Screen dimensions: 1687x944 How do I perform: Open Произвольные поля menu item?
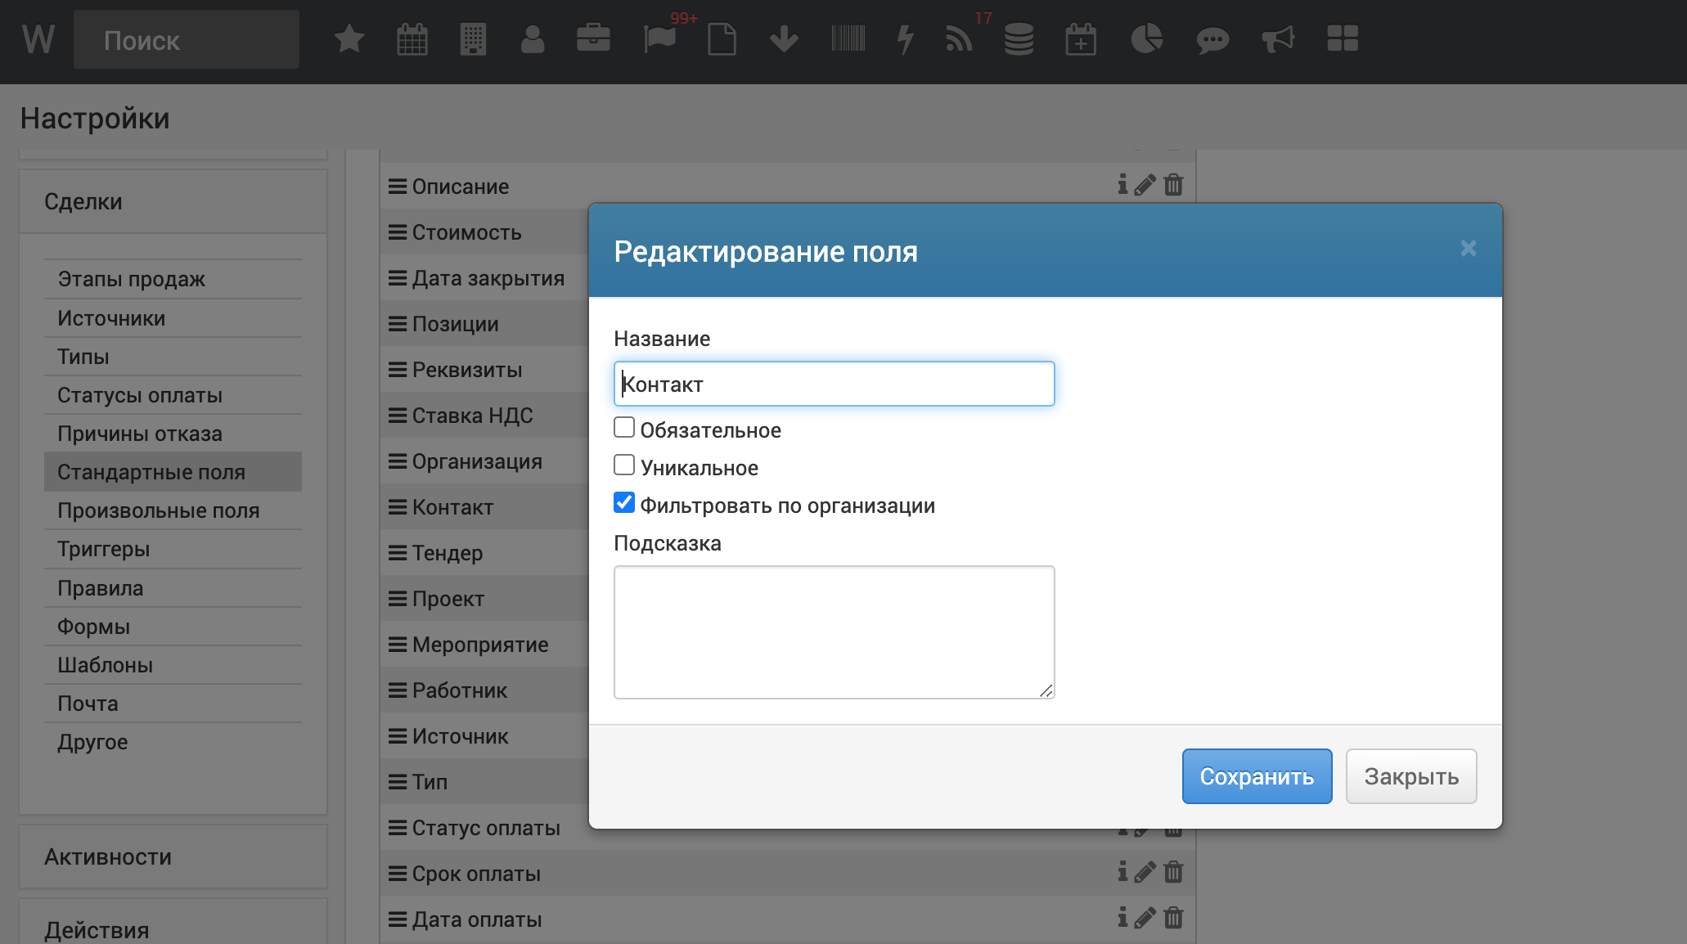tap(158, 510)
